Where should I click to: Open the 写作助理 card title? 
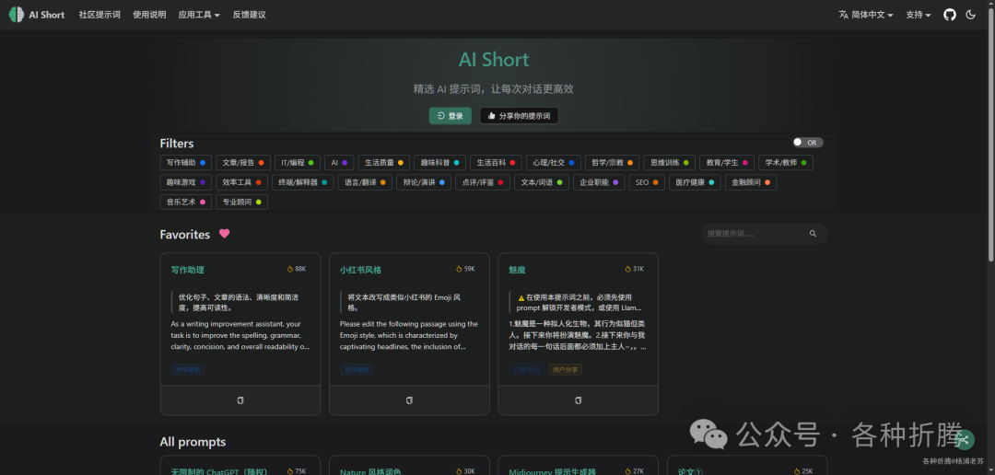coord(187,270)
